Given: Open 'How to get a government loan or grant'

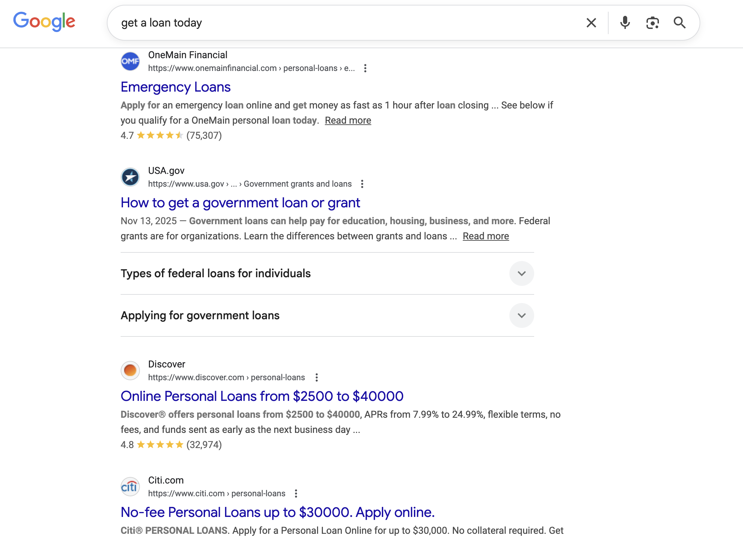Looking at the screenshot, I should (240, 203).
